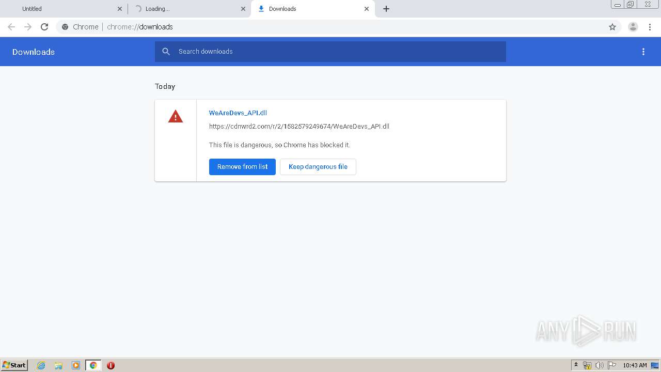Remove the blocked file from list
This screenshot has height=372, width=661.
242,167
